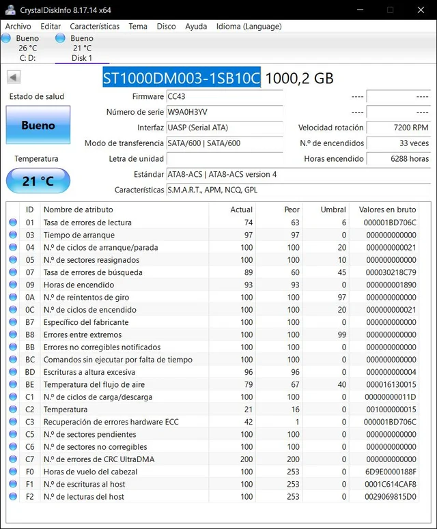Image resolution: width=437 pixels, height=529 pixels.
Task: Click the 1000,2 GB capacity text
Action: (299, 78)
